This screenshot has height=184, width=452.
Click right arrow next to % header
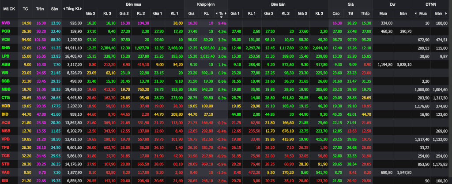[x=226, y=14]
